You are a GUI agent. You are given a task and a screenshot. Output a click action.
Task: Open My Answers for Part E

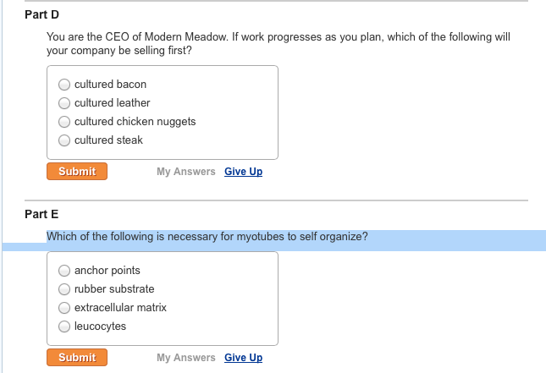point(185,358)
